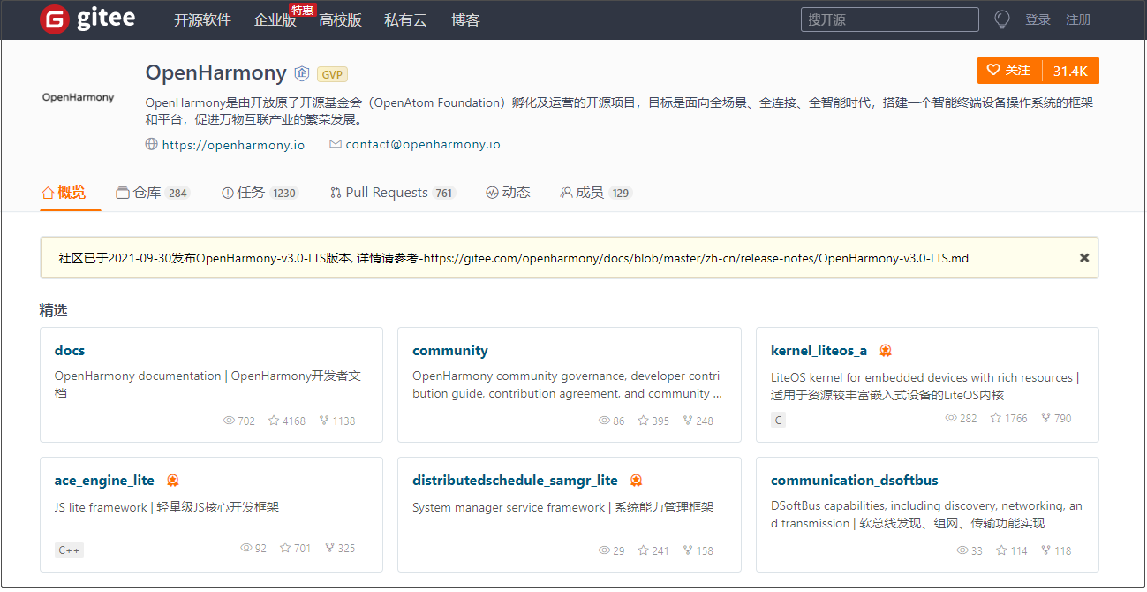The image size is (1147, 592).
Task: Click the watchers eye icon on docs card
Action: 229,421
